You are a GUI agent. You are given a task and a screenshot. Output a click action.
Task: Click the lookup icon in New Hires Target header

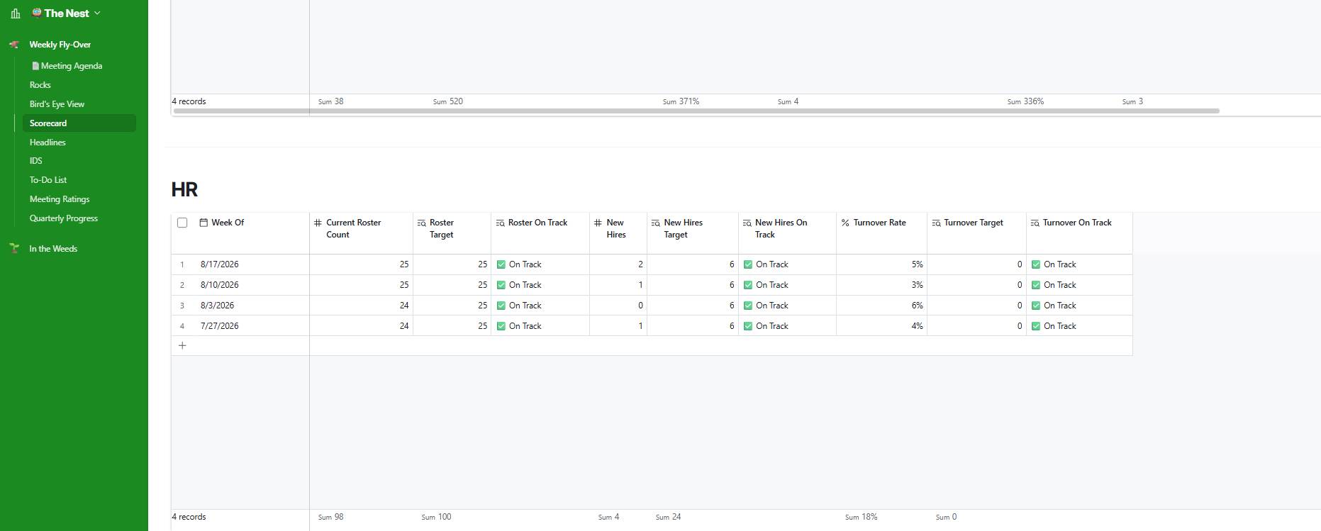point(656,223)
